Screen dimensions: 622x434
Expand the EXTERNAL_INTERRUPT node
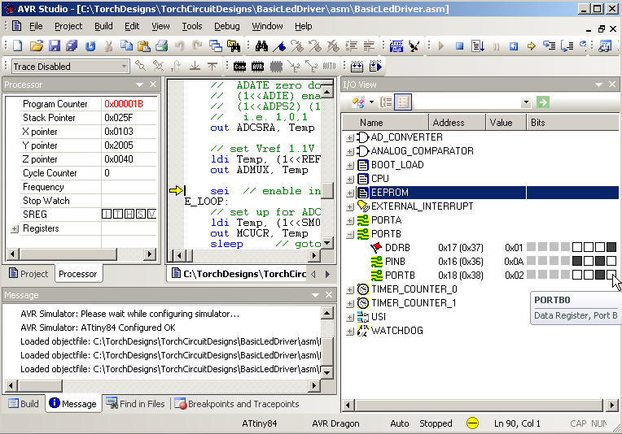(x=349, y=206)
